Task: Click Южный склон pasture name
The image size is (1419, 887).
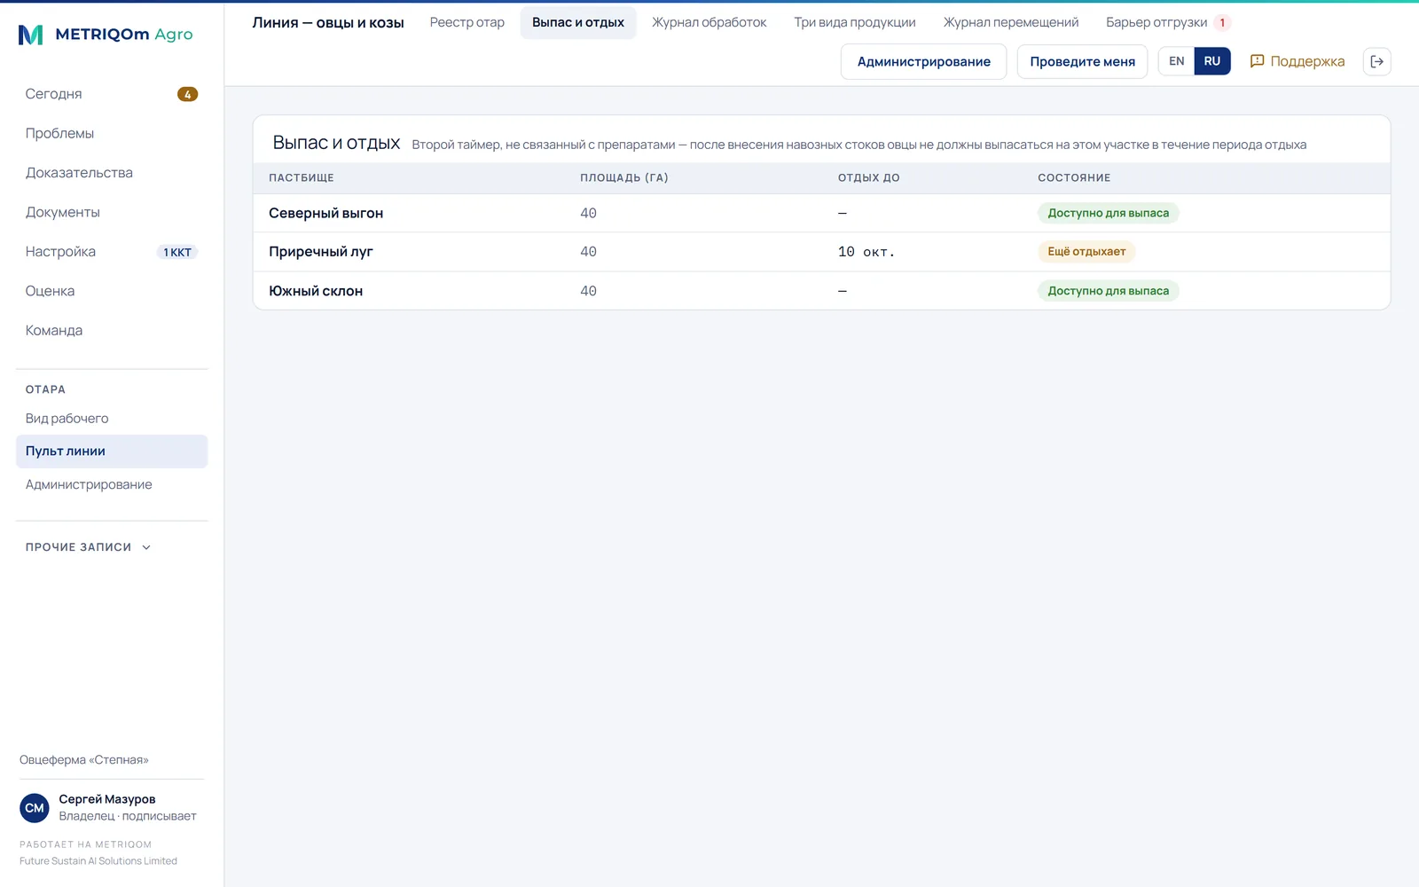Action: pos(316,291)
